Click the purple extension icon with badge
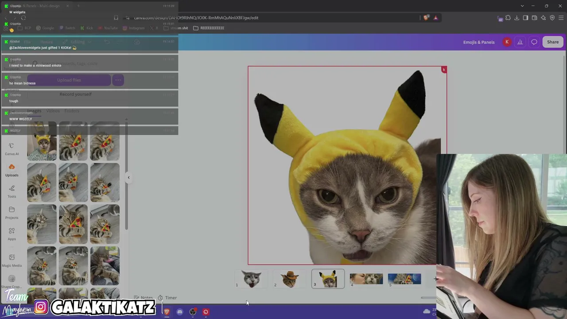567x319 pixels. click(500, 18)
